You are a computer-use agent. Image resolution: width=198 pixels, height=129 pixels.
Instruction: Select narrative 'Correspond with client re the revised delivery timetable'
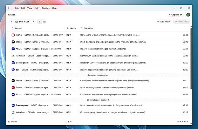[110, 35]
